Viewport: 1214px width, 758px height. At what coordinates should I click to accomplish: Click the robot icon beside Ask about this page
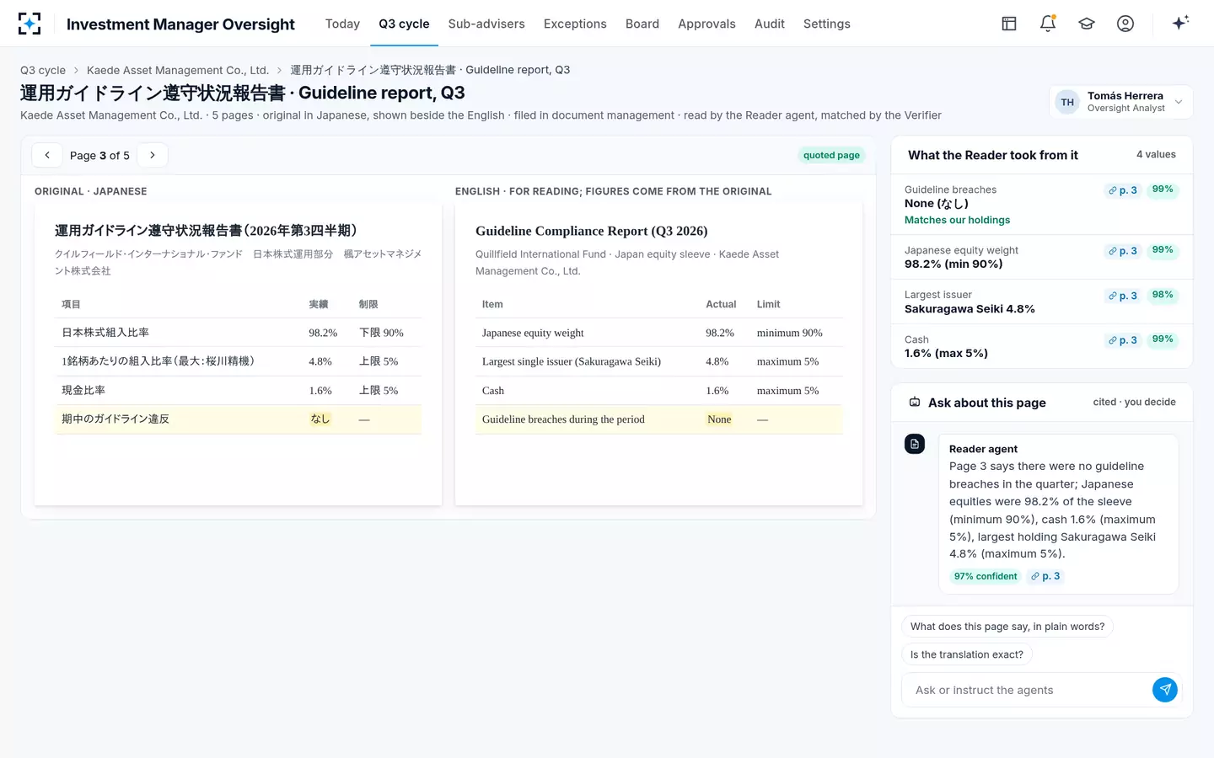[x=915, y=403]
